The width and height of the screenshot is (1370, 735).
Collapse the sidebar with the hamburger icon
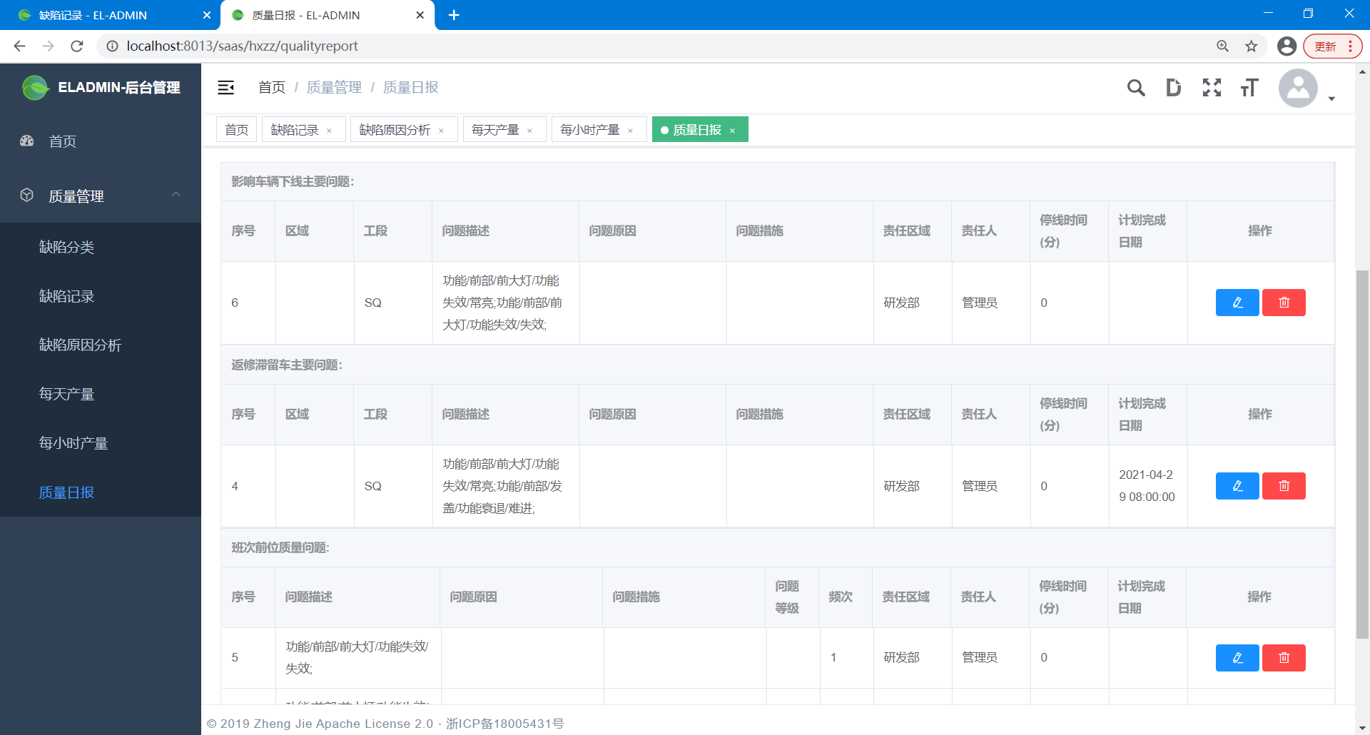(225, 88)
